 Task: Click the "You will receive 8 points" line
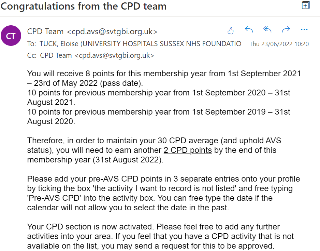click(x=164, y=74)
